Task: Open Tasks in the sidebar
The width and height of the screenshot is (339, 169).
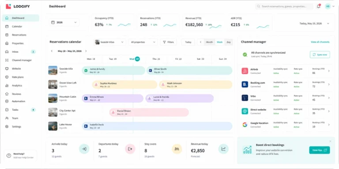Action: [21, 110]
